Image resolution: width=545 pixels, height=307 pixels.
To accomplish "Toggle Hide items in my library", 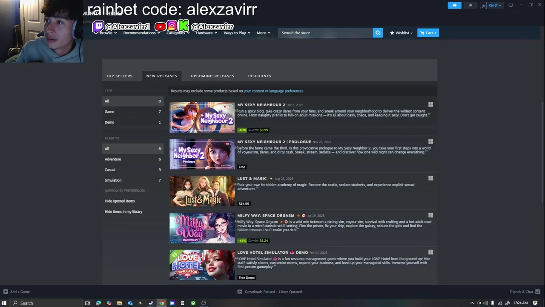I will click(x=123, y=211).
